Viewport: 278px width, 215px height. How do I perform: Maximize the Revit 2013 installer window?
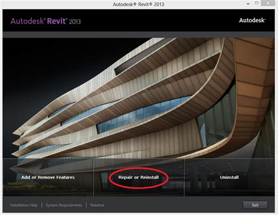pyautogui.click(x=257, y=3)
